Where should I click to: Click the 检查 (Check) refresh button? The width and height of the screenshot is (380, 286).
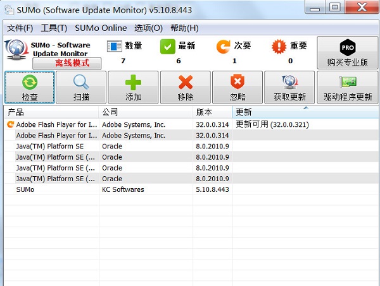click(30, 87)
